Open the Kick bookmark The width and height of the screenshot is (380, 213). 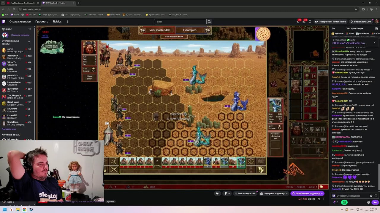[x=5, y=14]
